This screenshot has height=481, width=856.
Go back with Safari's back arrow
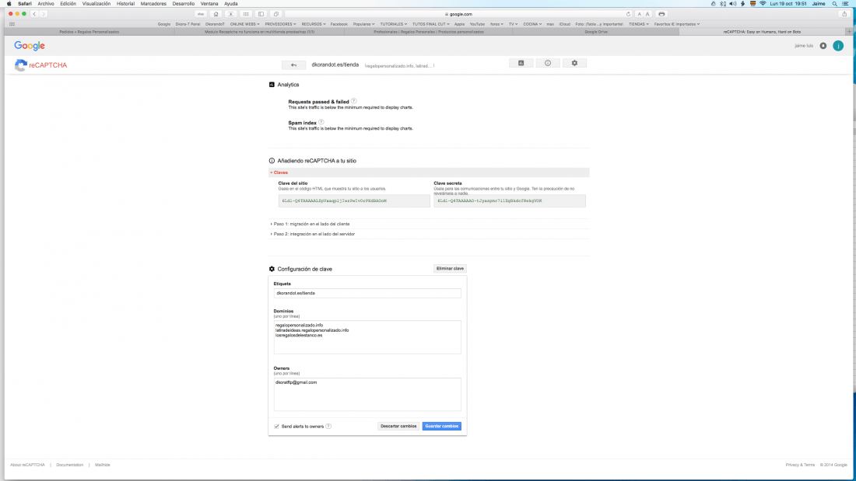(34, 14)
